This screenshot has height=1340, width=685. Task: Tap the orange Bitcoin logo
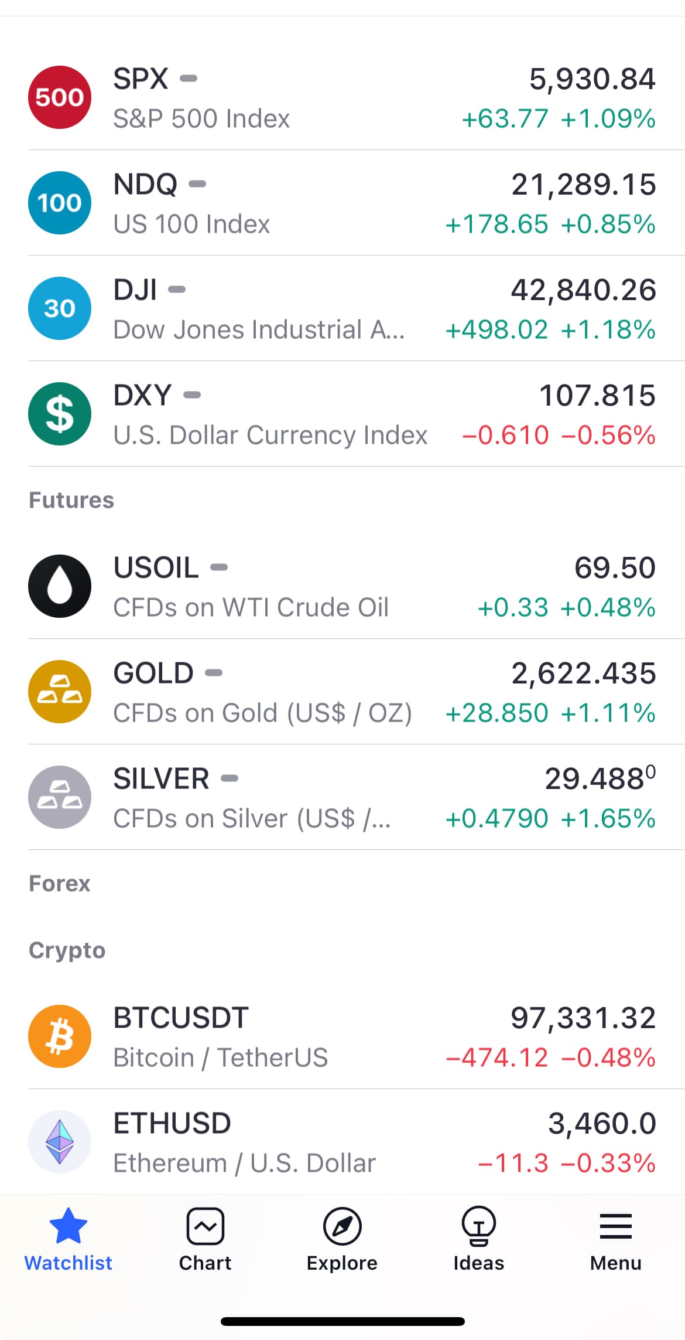point(60,1036)
